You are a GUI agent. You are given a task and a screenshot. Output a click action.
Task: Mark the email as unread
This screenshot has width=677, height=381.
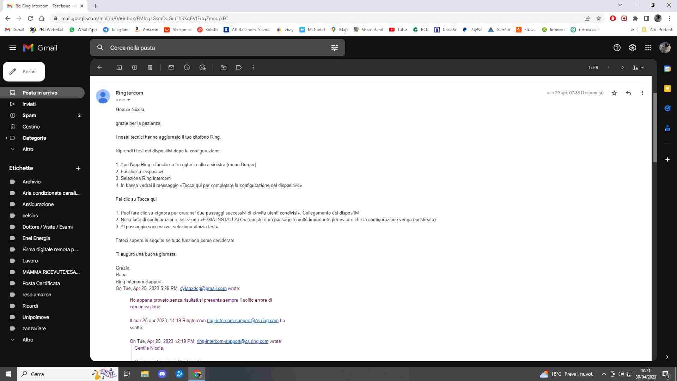pyautogui.click(x=171, y=67)
